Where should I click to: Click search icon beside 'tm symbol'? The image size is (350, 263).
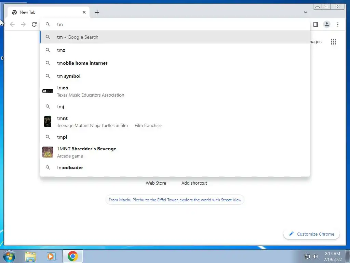[48, 76]
